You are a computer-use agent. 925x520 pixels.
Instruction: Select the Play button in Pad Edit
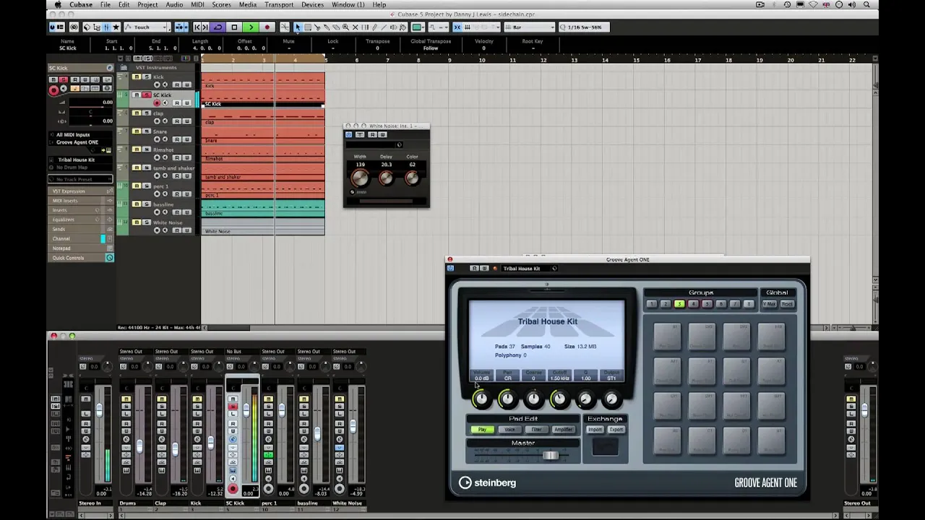click(482, 430)
